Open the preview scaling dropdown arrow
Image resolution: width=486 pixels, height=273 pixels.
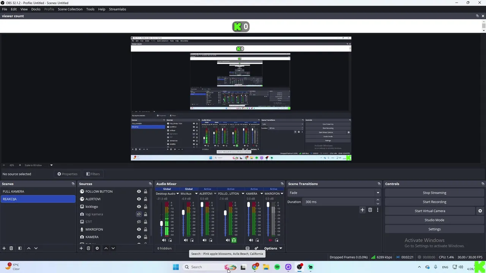click(x=51, y=165)
